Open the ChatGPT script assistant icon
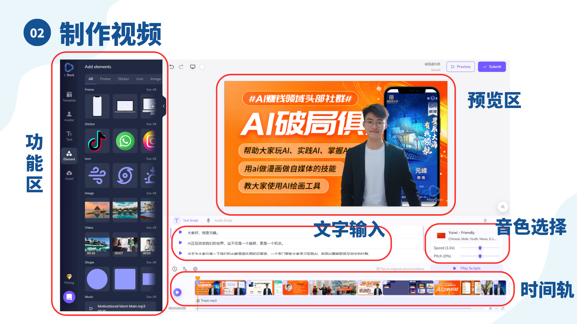 tap(195, 269)
